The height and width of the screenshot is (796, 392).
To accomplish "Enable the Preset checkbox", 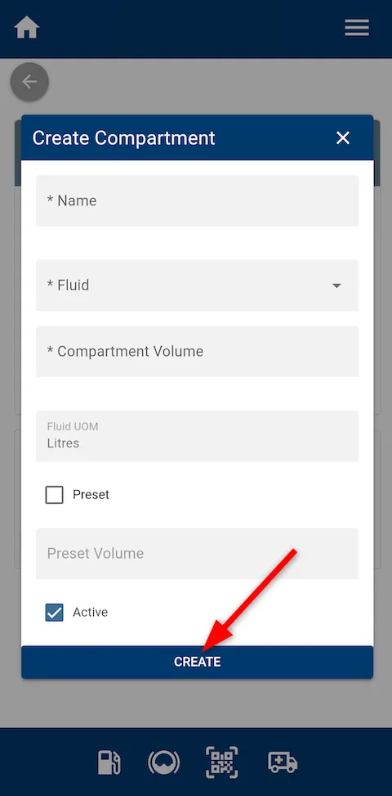I will point(54,494).
